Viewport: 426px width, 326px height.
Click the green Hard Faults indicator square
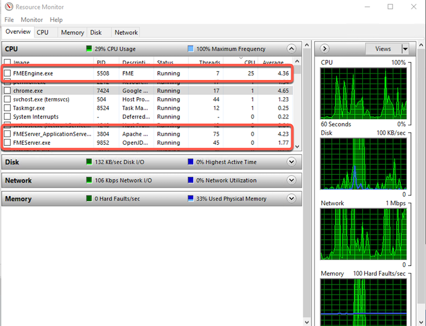pyautogui.click(x=89, y=199)
